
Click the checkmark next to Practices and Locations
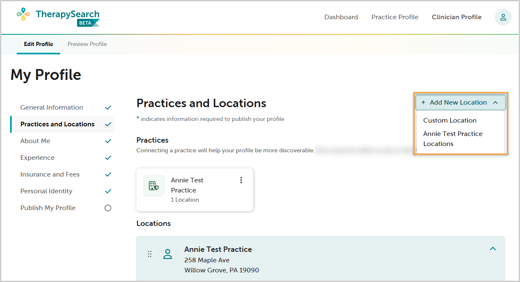point(108,124)
